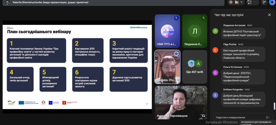
Task: Click the crossed-out camera effects icon
Action: (x=237, y=2)
